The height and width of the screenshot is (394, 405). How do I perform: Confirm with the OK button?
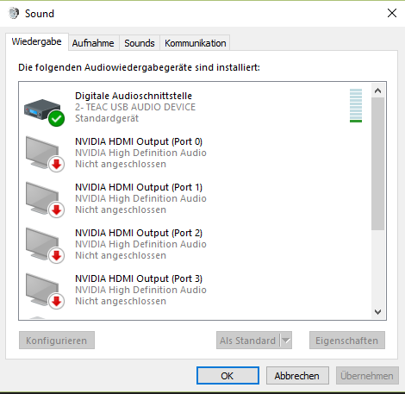tap(227, 376)
